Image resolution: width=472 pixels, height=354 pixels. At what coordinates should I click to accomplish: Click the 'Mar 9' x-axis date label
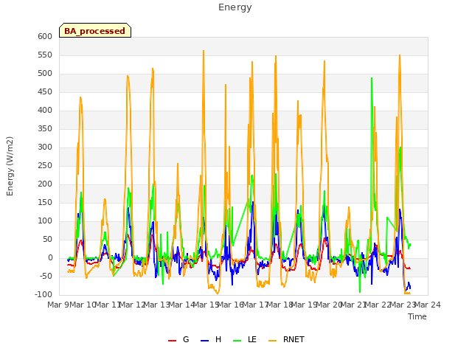[58, 305]
